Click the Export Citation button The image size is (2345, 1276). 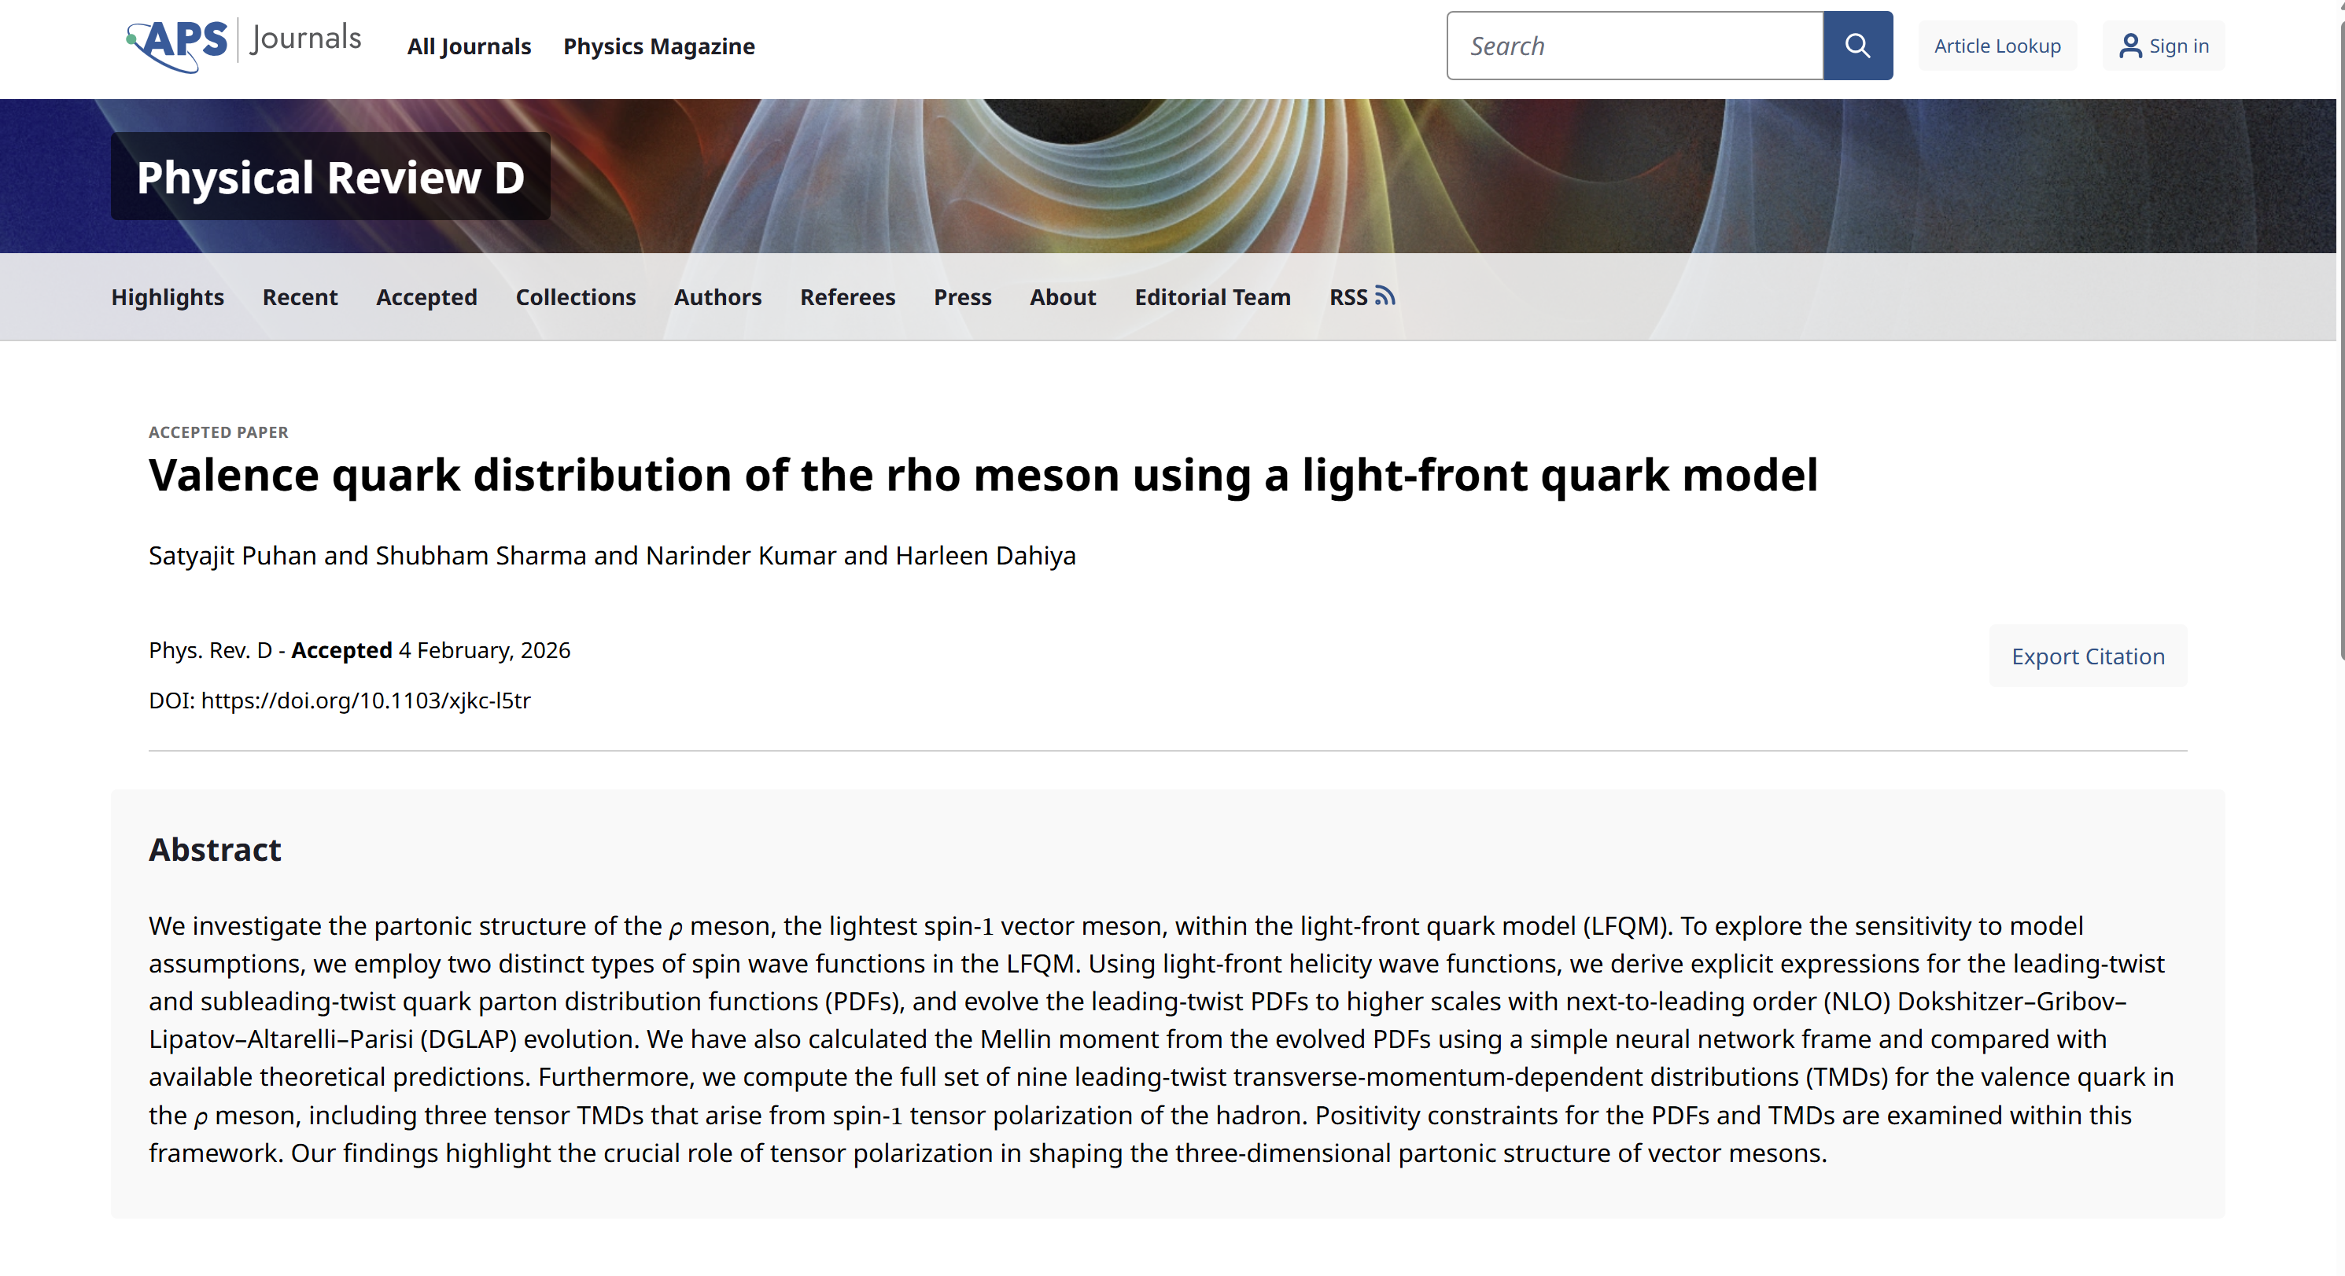coord(2088,656)
